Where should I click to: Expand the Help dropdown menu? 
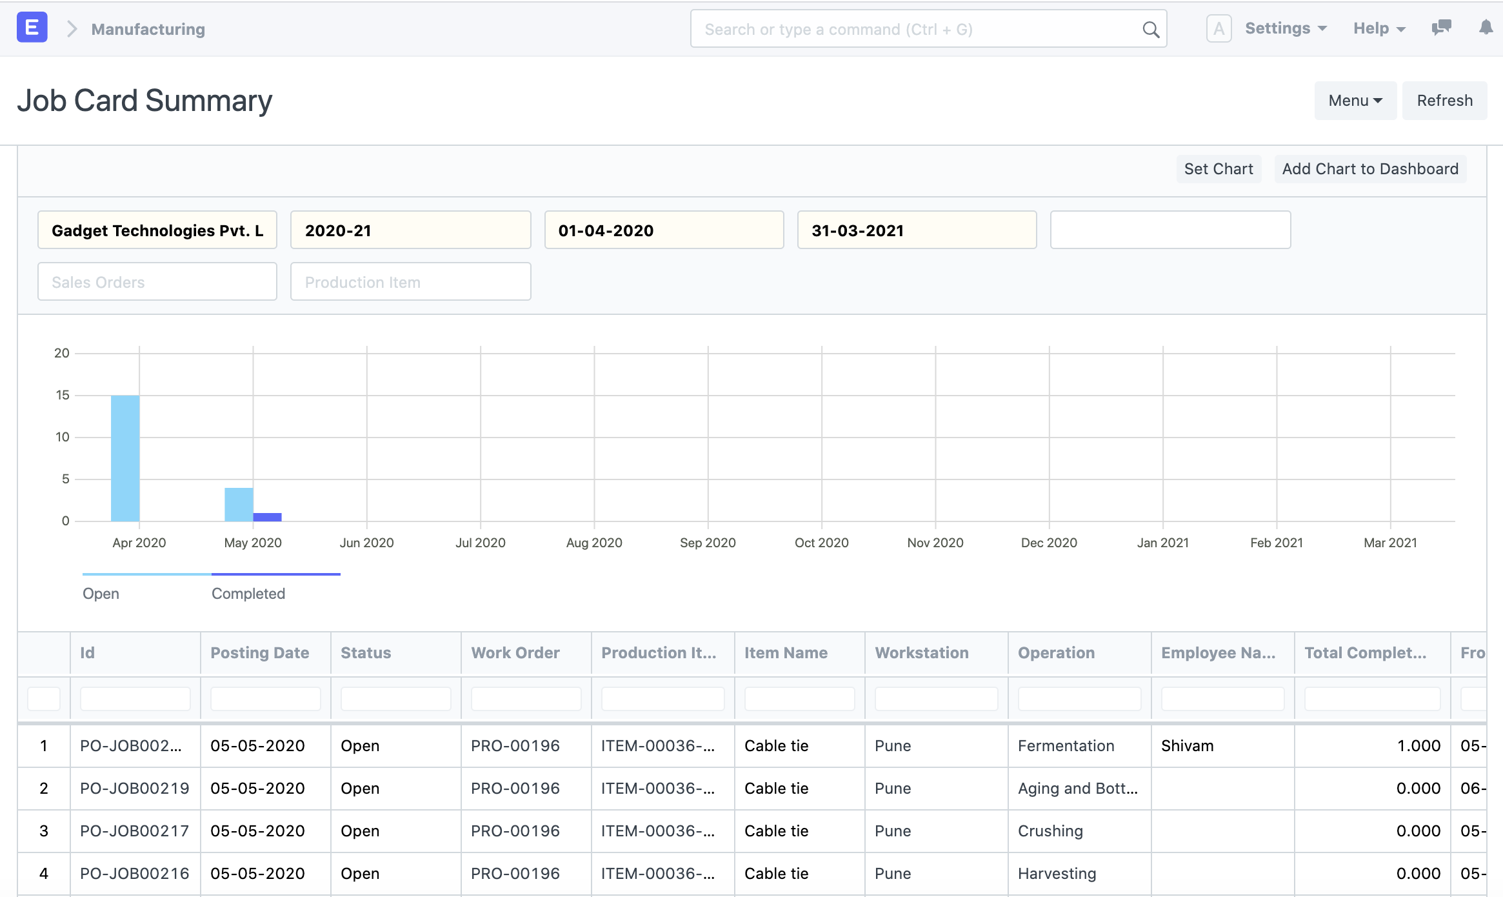(x=1379, y=29)
